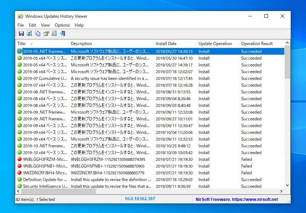Click the Exit door toolbar icon
The image size is (306, 213).
pos(63,34)
